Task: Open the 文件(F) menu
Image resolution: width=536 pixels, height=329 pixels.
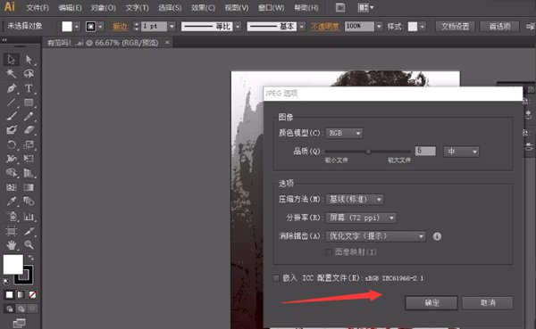Action: pos(38,7)
